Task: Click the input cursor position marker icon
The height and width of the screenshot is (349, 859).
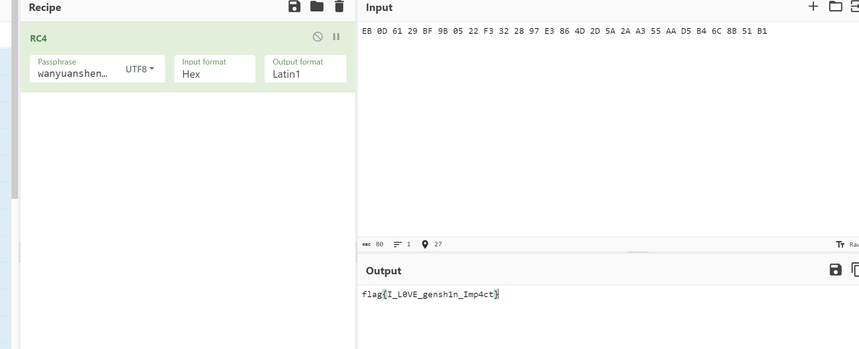Action: 424,245
